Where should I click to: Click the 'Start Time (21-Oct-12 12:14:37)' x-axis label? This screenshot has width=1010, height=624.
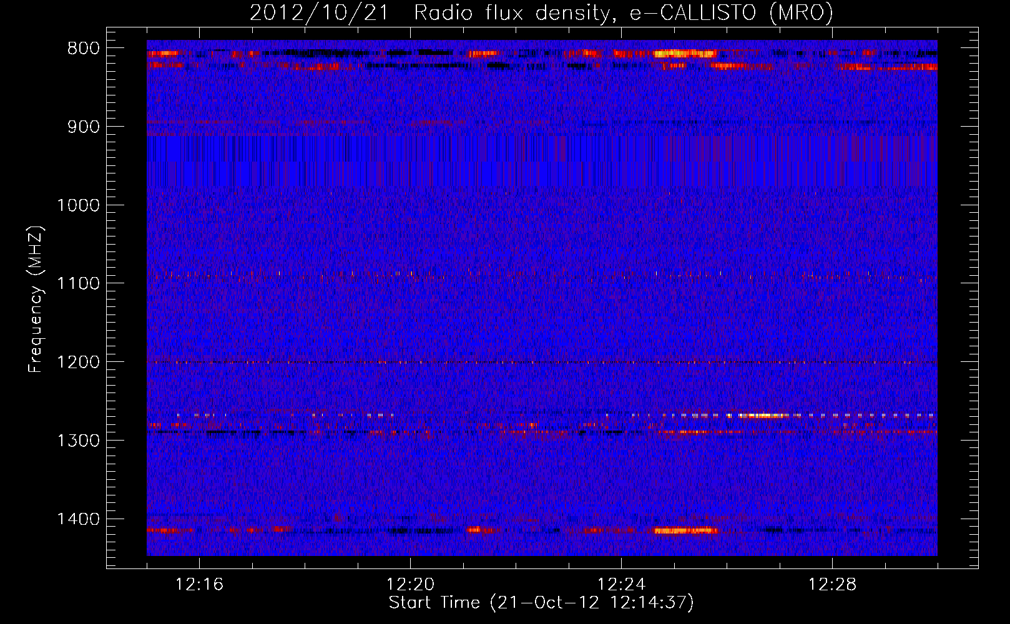click(x=541, y=603)
